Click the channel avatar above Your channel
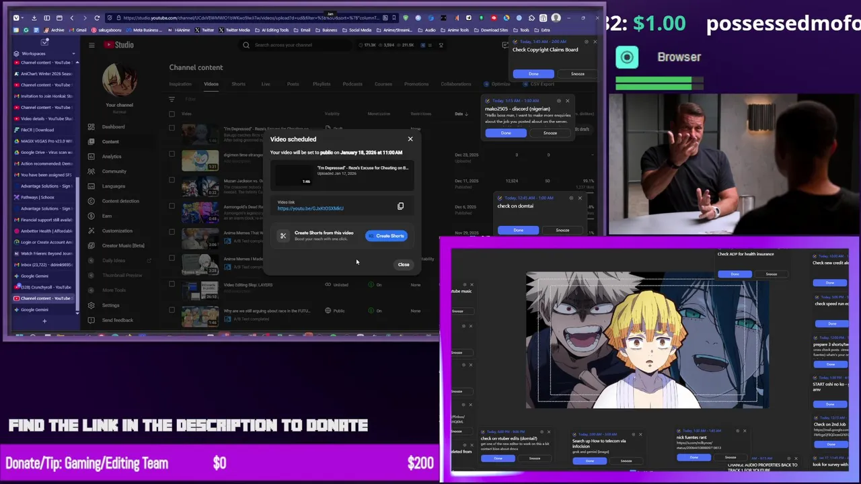Screen dimensions: 861x484 pos(120,81)
